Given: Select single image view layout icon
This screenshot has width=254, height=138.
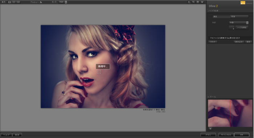Looking at the screenshot, I should tap(9, 2).
